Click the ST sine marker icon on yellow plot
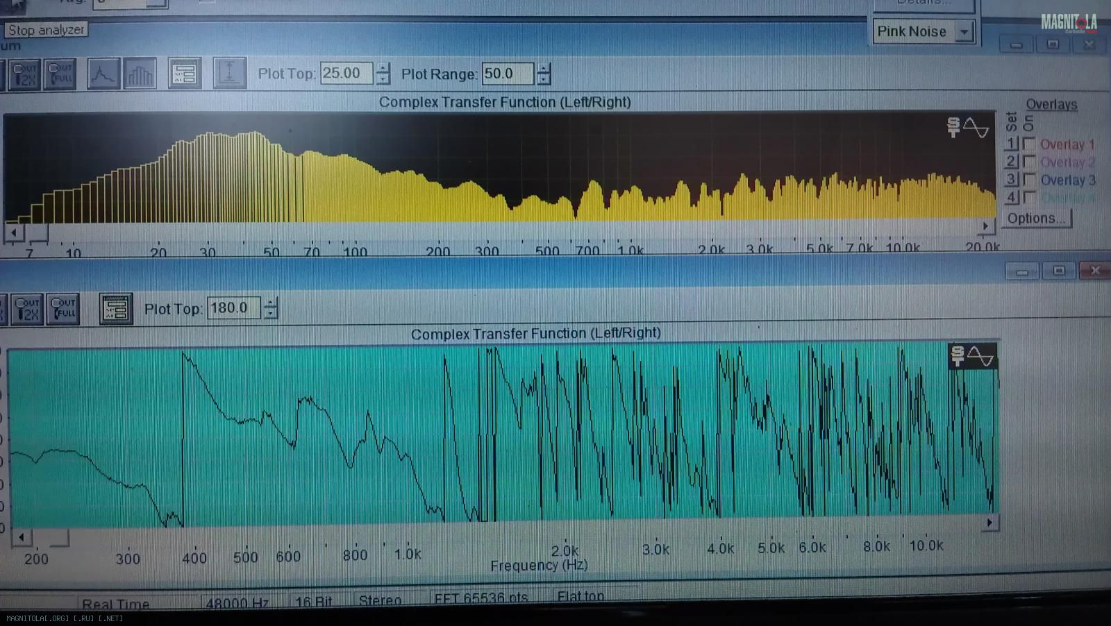This screenshot has height=626, width=1111. pyautogui.click(x=967, y=128)
